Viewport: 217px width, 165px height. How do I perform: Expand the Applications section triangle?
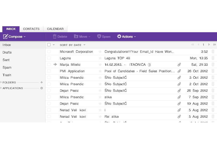click(x=1, y=88)
